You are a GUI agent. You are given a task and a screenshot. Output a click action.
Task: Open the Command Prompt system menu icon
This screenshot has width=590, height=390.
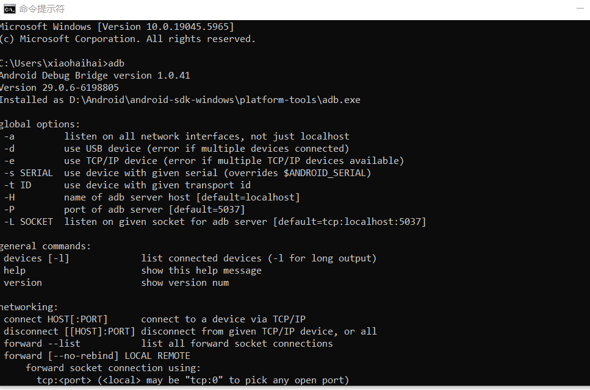pyautogui.click(x=9, y=9)
